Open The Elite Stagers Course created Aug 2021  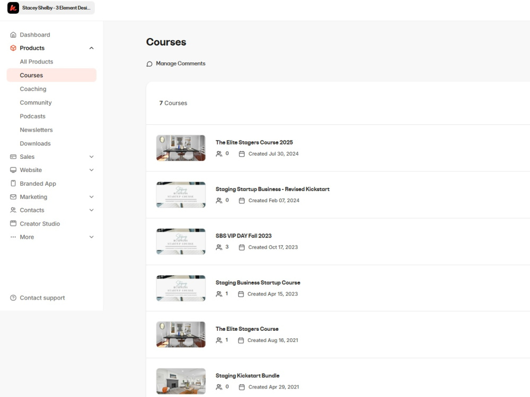[247, 329]
